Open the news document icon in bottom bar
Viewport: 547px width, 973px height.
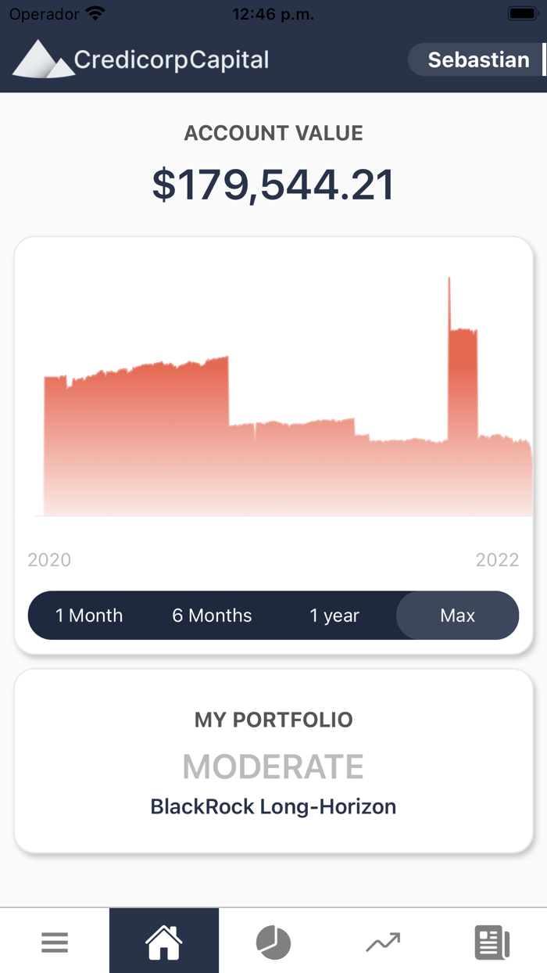coord(492,940)
